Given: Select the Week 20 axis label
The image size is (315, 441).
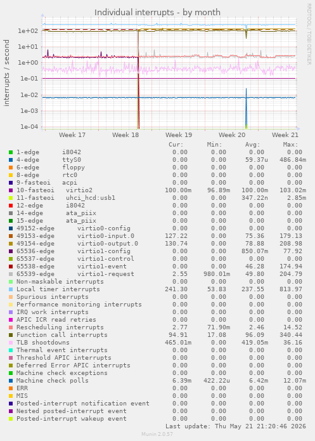Looking at the screenshot, I should click(x=232, y=135).
